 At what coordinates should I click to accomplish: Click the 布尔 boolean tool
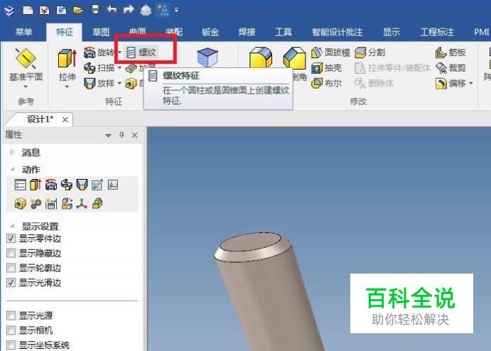tap(326, 83)
